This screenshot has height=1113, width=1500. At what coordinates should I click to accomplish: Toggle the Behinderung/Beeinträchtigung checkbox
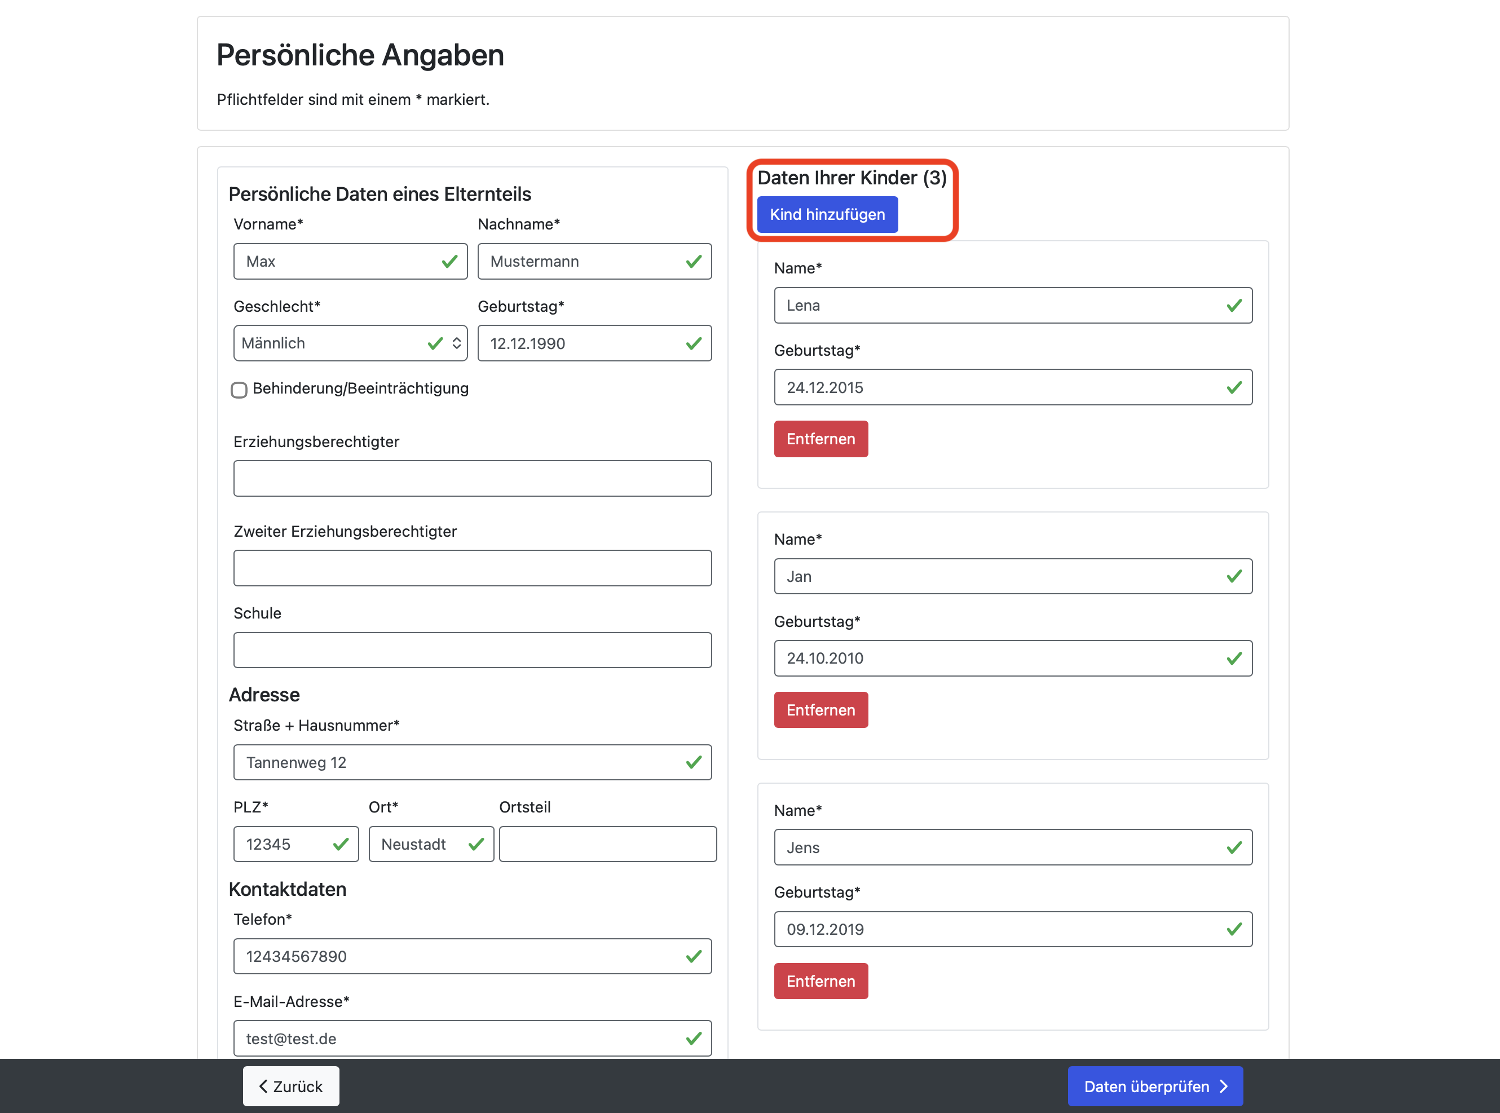pyautogui.click(x=239, y=390)
